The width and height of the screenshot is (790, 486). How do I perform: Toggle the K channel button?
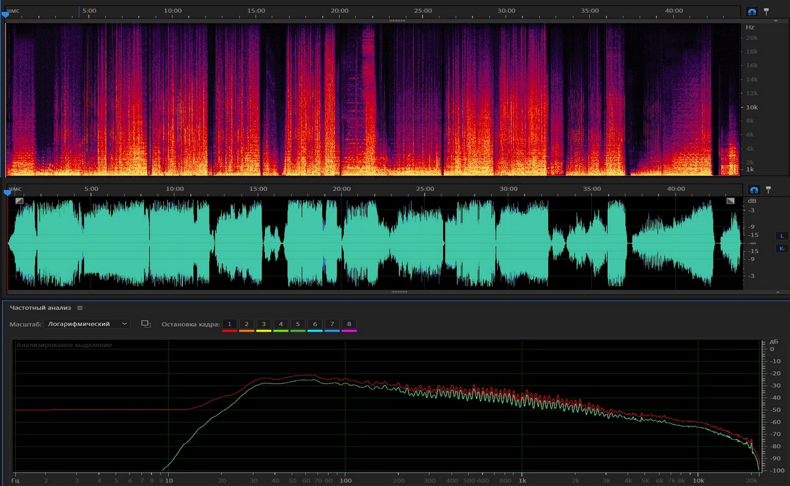(781, 248)
